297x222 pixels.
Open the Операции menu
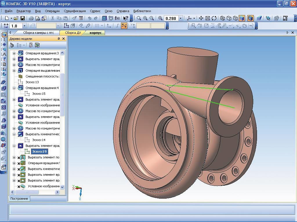52,11
